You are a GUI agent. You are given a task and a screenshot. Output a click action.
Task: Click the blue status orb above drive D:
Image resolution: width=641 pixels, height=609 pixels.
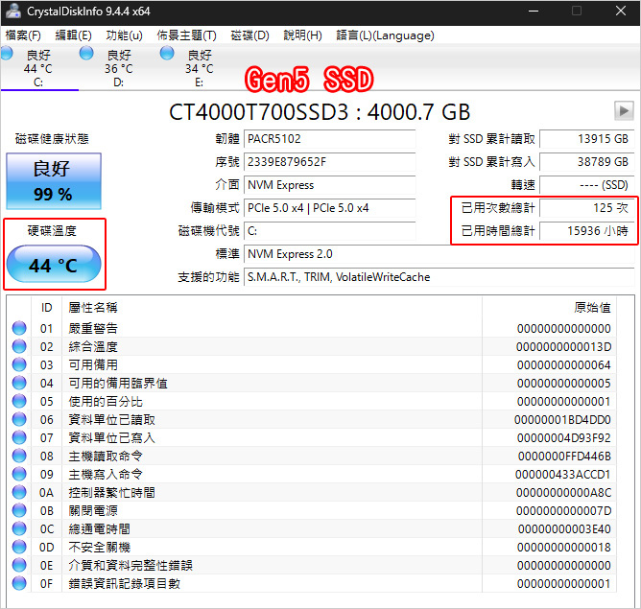86,53
